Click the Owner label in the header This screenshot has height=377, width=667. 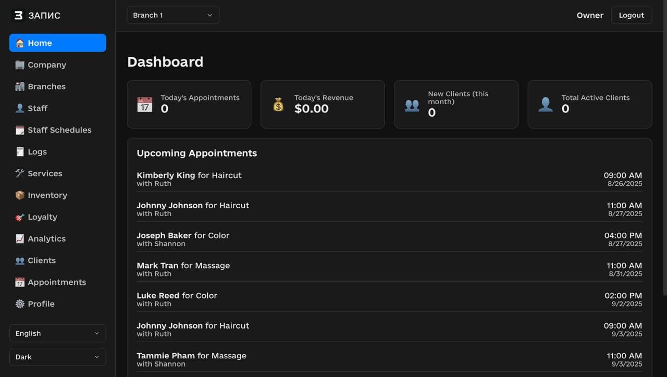point(590,15)
